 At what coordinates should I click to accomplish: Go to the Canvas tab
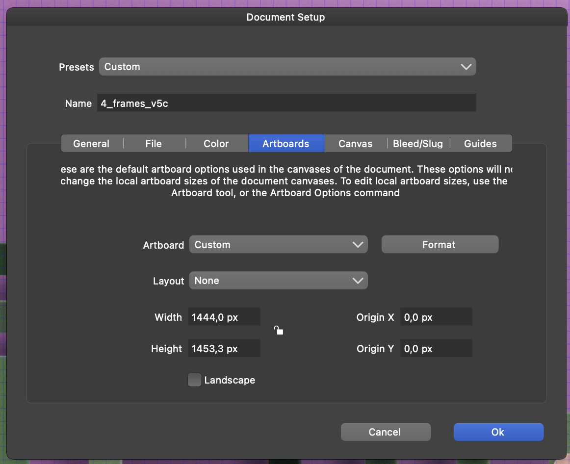click(x=355, y=144)
